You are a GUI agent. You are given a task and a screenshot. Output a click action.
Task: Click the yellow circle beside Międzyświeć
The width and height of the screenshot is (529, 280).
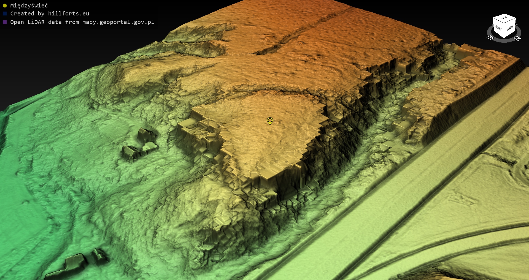5,6
